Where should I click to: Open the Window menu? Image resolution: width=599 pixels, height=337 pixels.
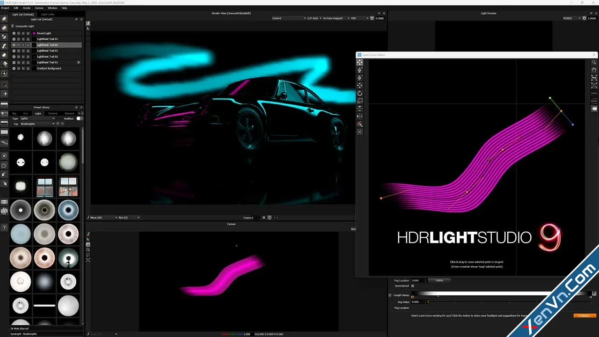tap(52, 8)
